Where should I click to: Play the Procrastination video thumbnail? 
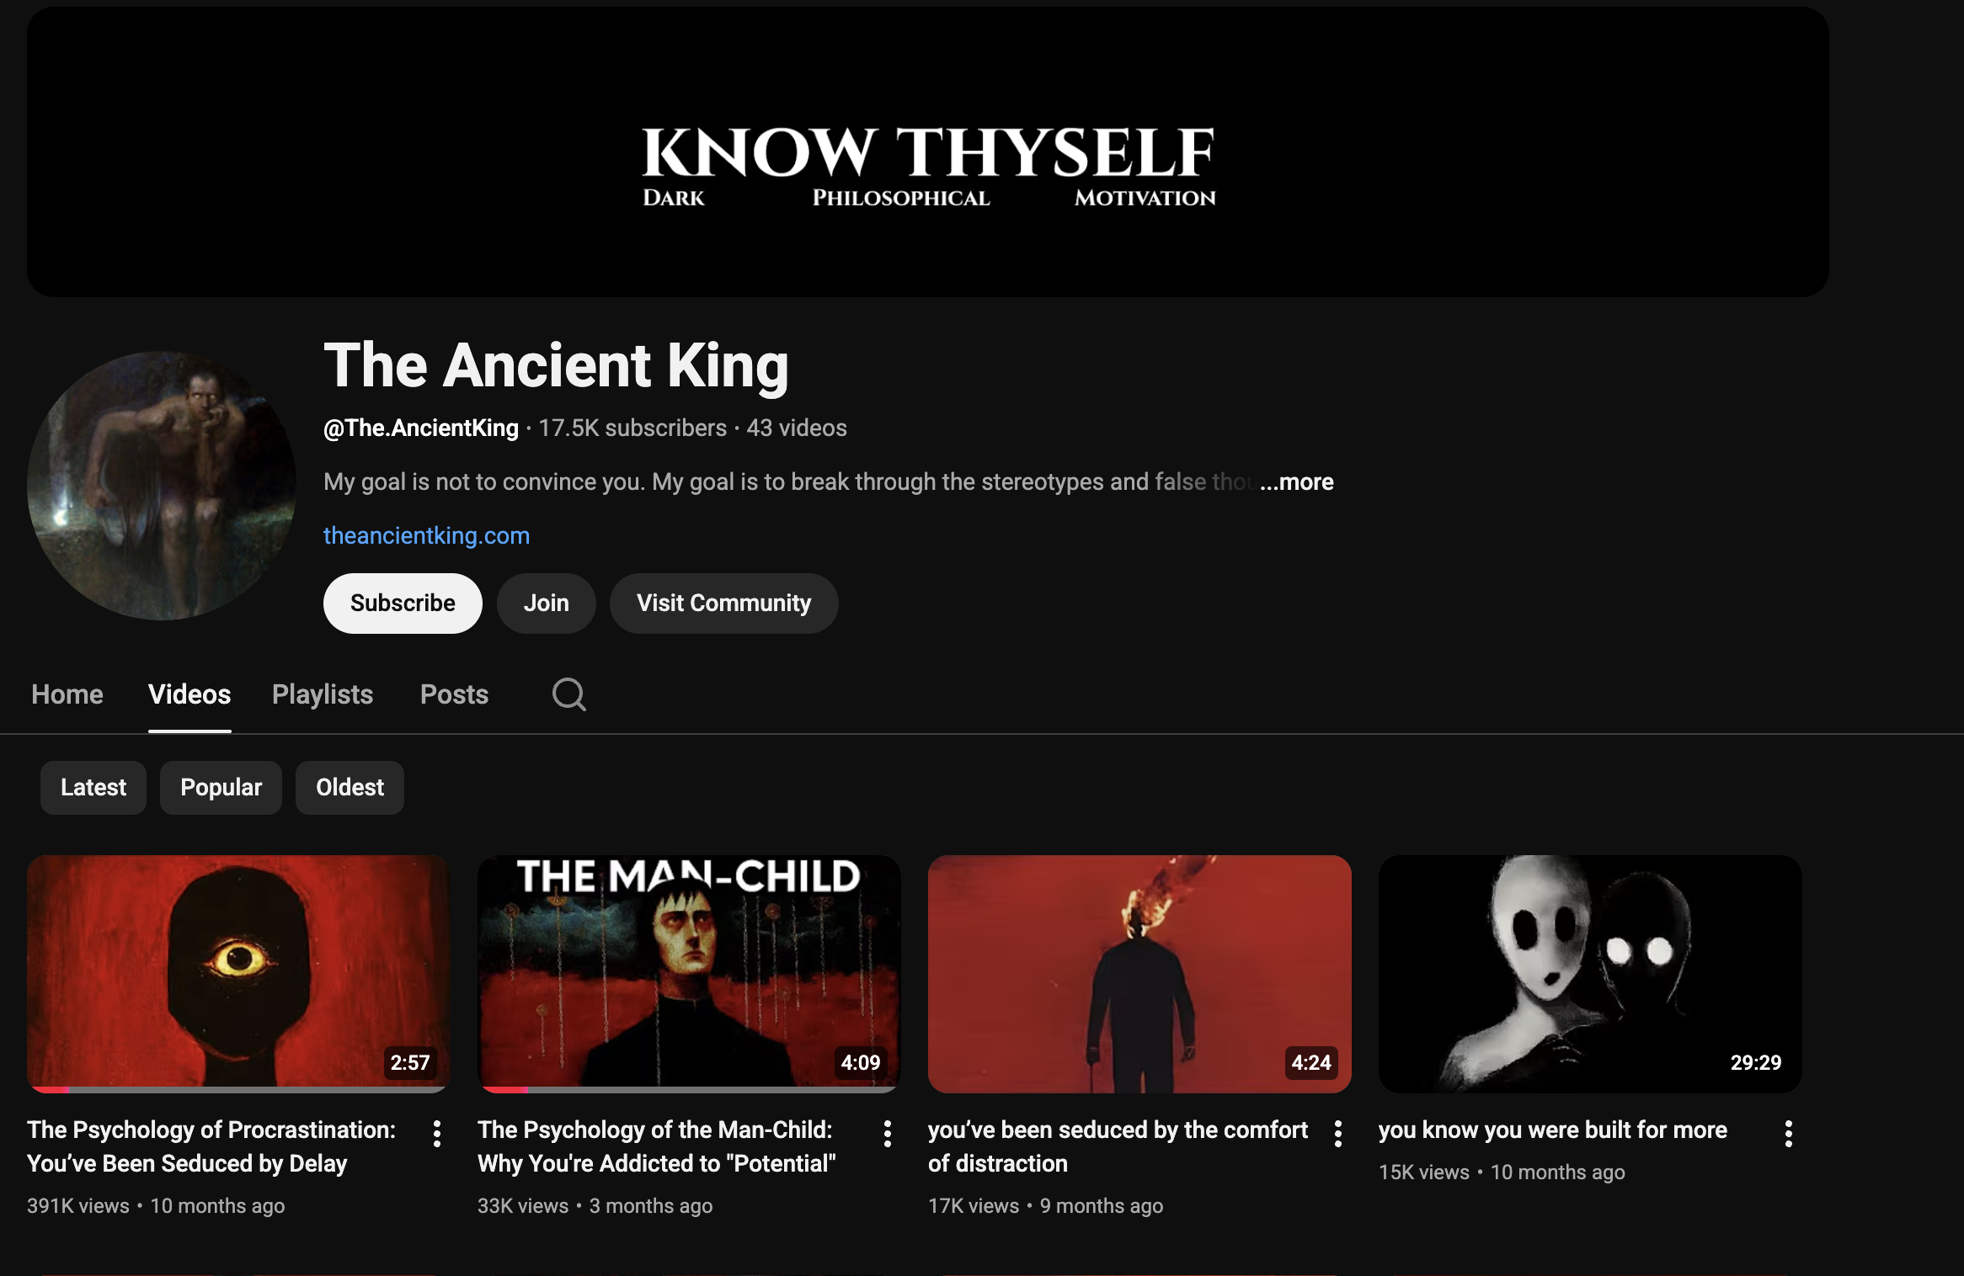(x=238, y=974)
